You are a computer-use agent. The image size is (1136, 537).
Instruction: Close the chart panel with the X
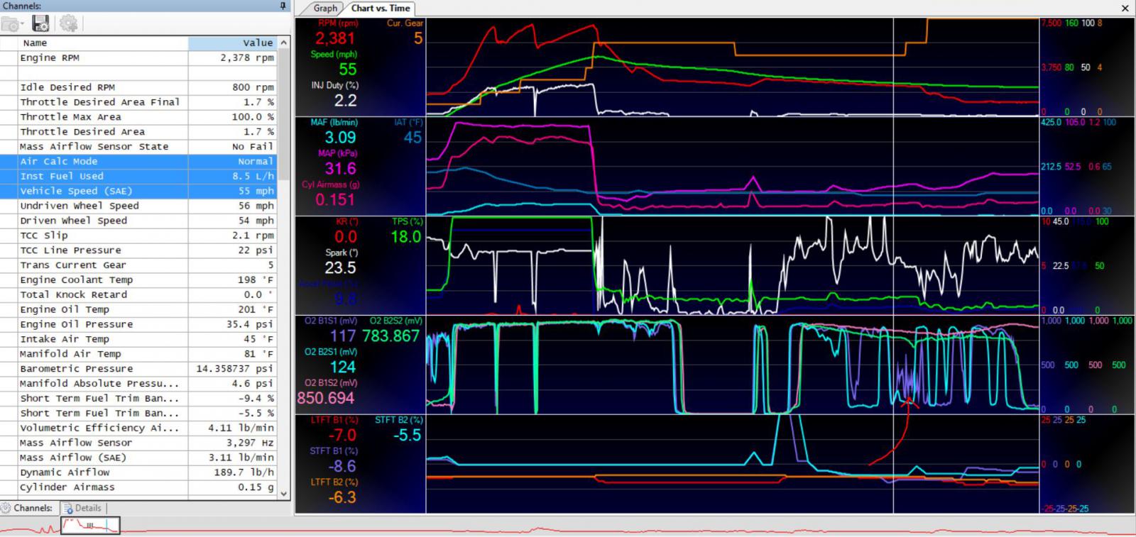tap(1125, 9)
